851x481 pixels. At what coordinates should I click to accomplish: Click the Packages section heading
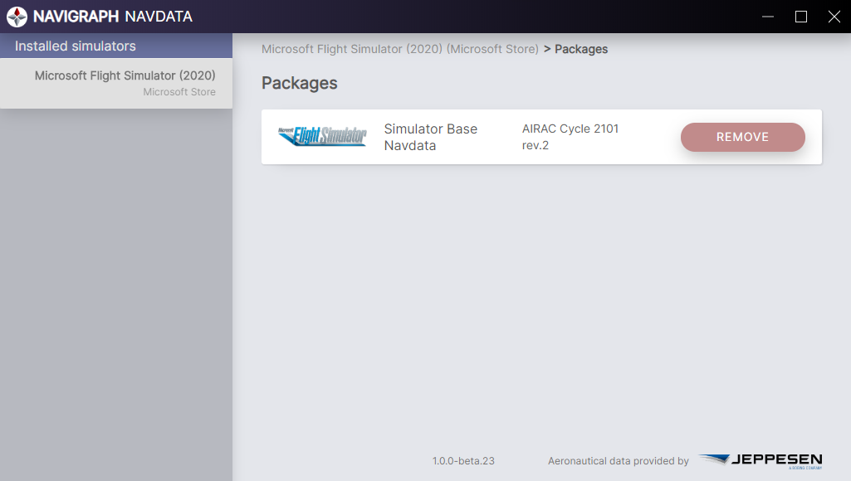click(x=299, y=83)
